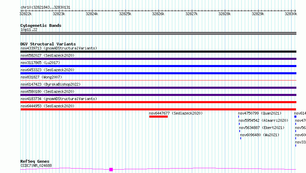Open the RefSeq Genes track heading
The width and height of the screenshot is (306, 173).
(35, 161)
